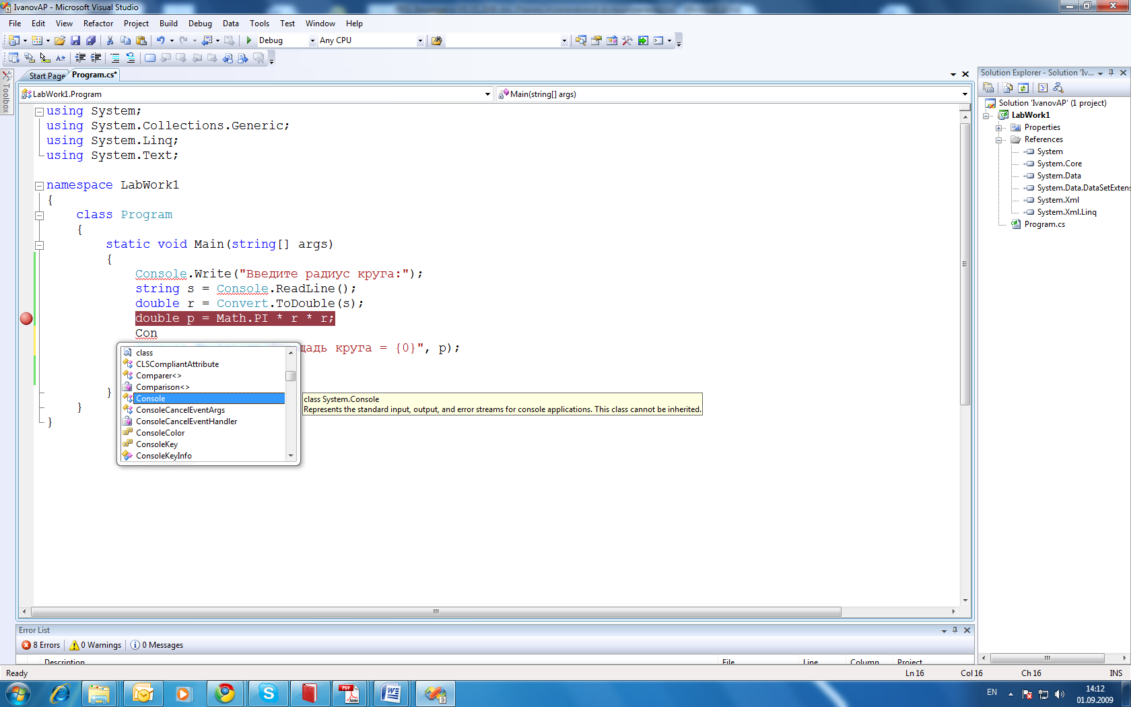Collapse the namespace LabWork1 code region
The height and width of the screenshot is (707, 1131).
pos(40,186)
